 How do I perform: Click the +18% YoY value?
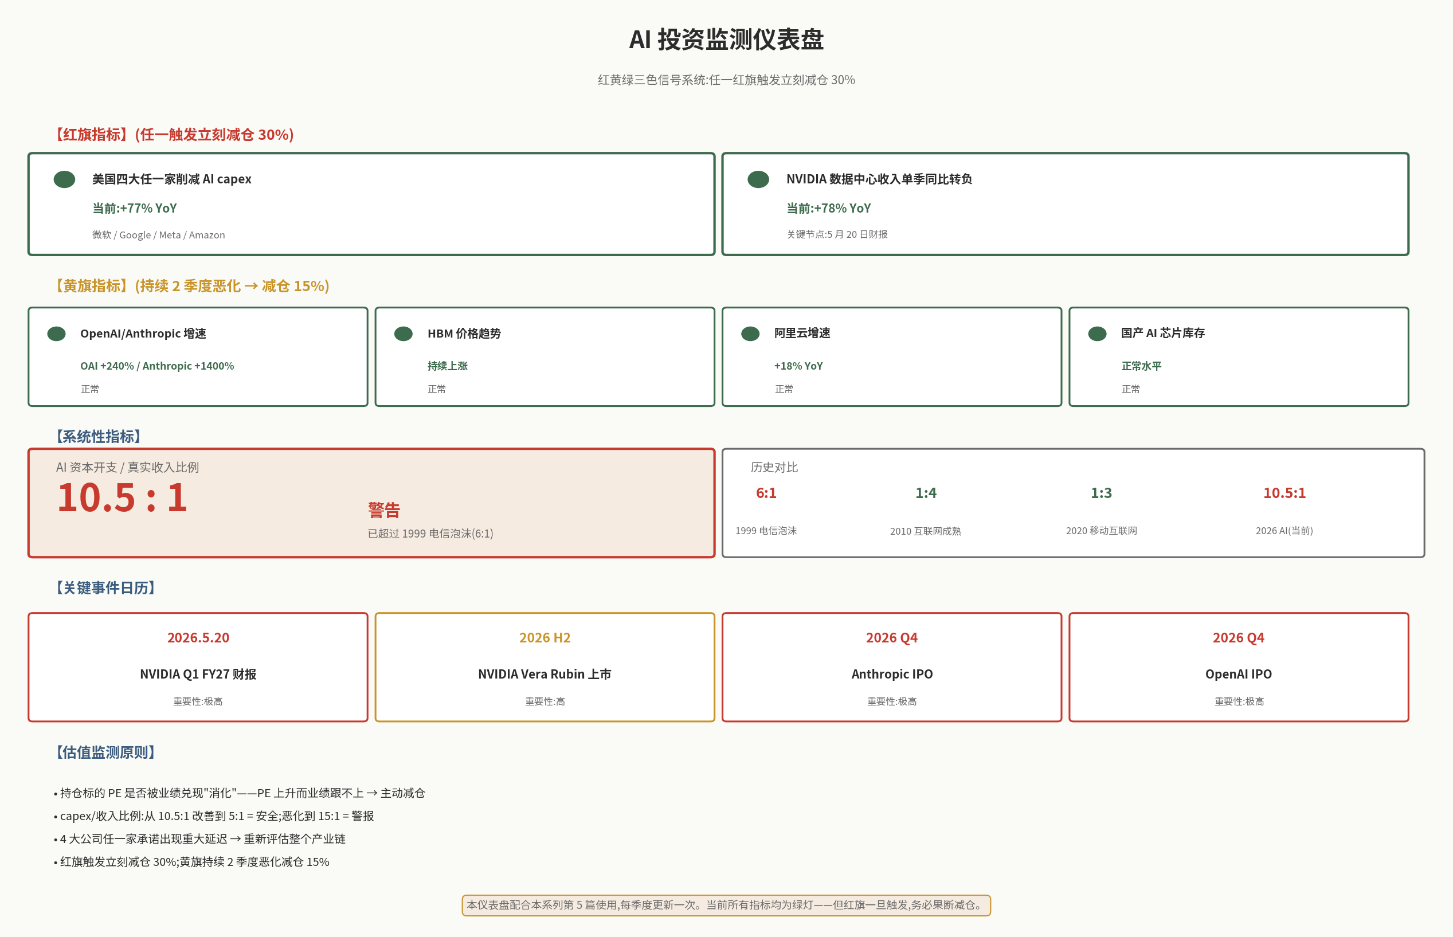(x=798, y=366)
